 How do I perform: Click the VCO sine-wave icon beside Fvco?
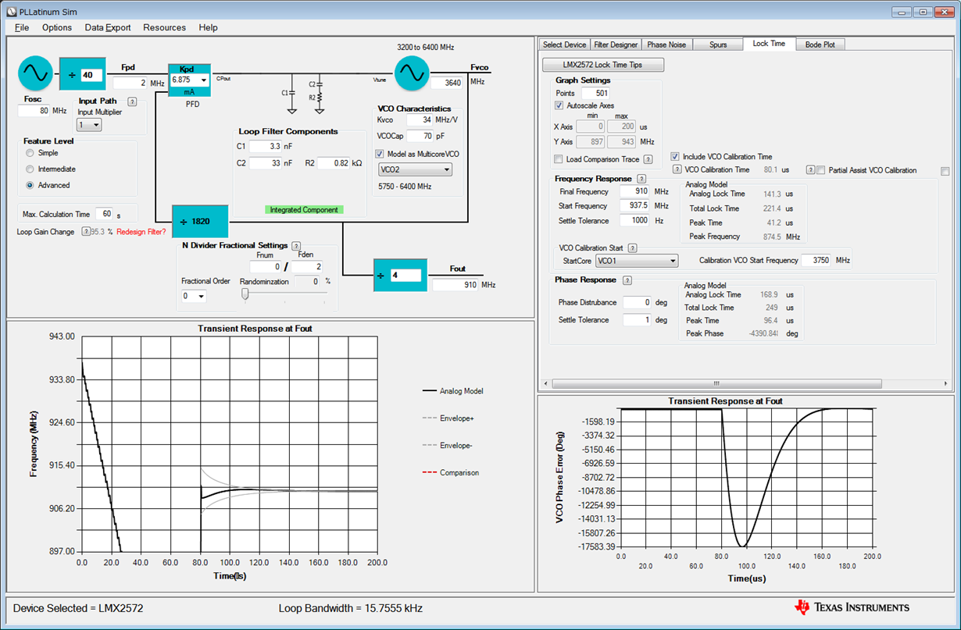411,73
